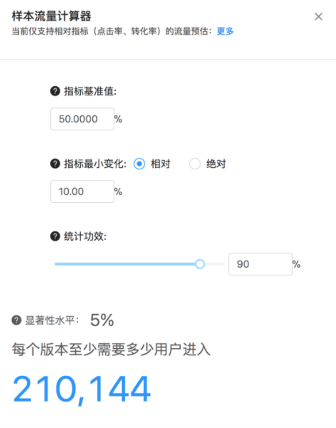Viewport: 336px width, 428px height.
Task: Select the 绝对 radio button
Action: [195, 164]
